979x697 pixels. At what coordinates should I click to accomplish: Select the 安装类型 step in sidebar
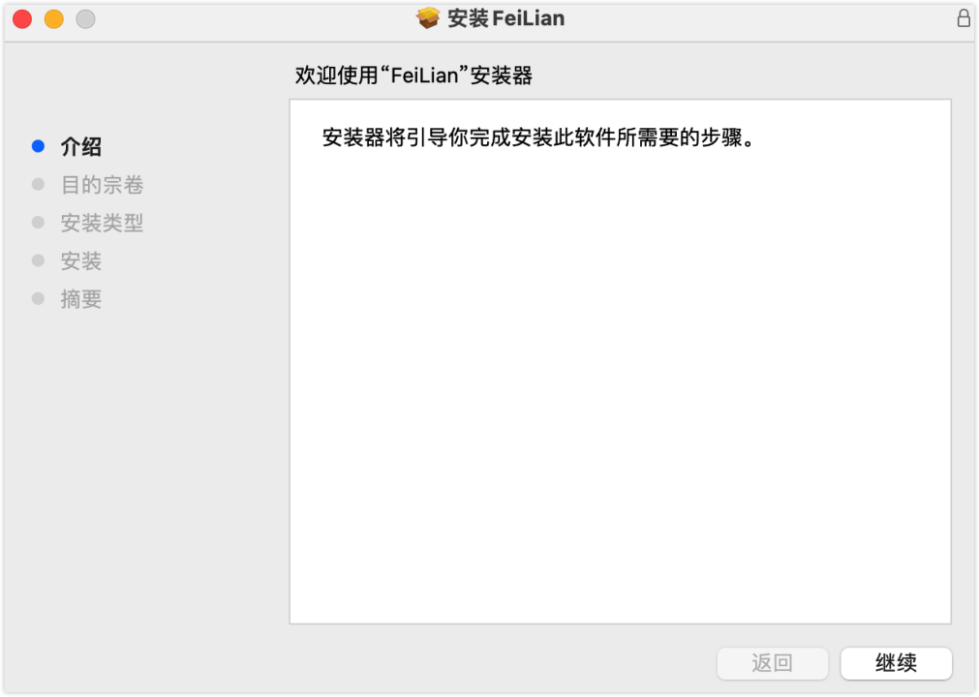click(102, 223)
